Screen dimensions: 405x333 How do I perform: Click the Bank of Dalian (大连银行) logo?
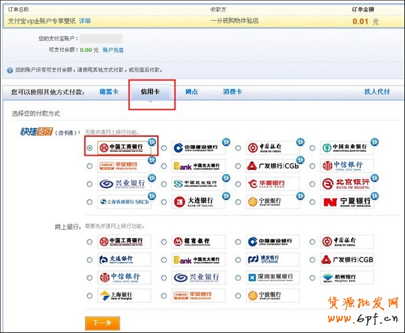tap(198, 202)
